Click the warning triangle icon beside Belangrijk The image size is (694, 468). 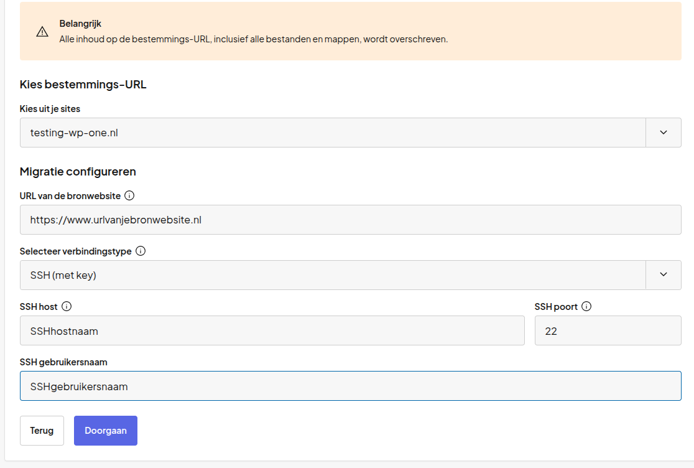click(x=42, y=31)
